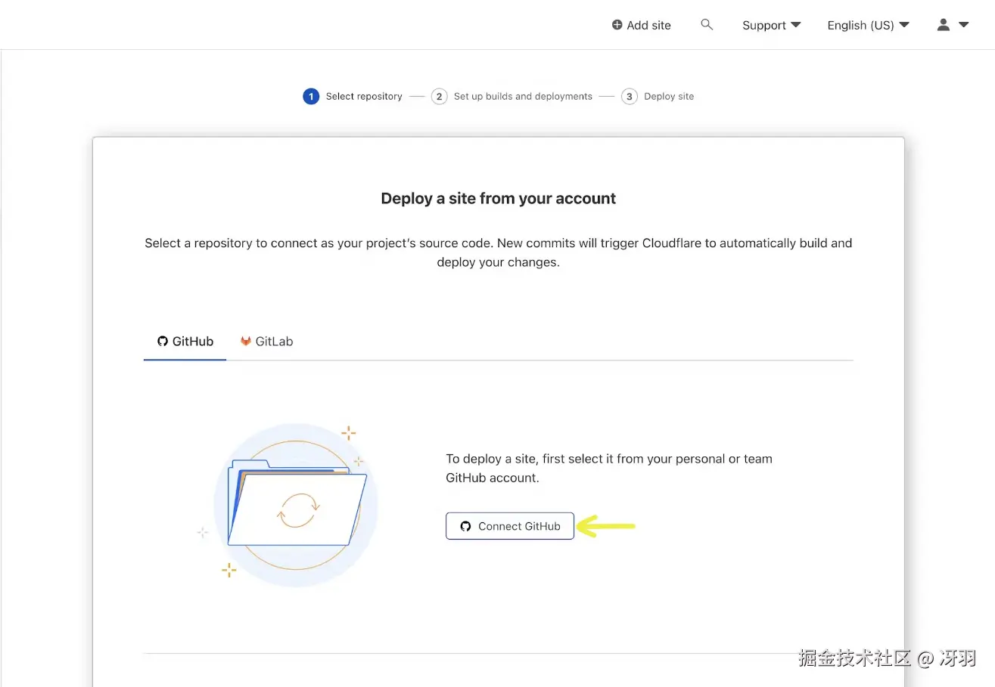Click the GitHub logo in the GitHub tab
Screen dimensions: 995x687
162,342
